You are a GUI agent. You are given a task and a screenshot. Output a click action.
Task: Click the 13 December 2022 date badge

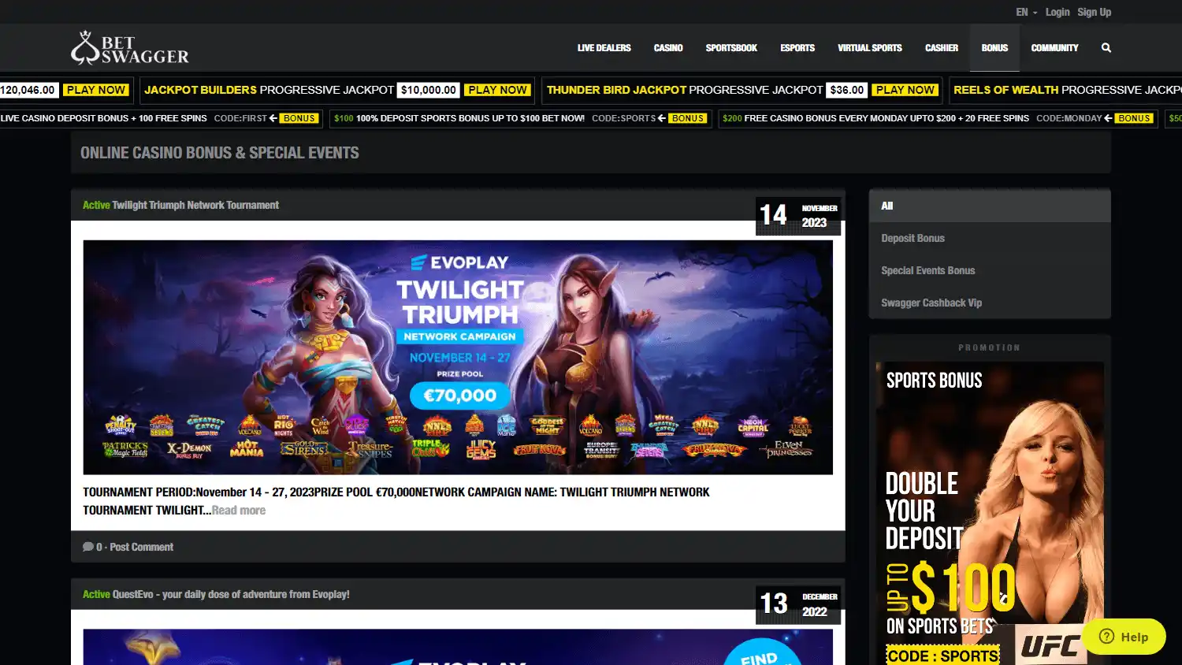798,604
